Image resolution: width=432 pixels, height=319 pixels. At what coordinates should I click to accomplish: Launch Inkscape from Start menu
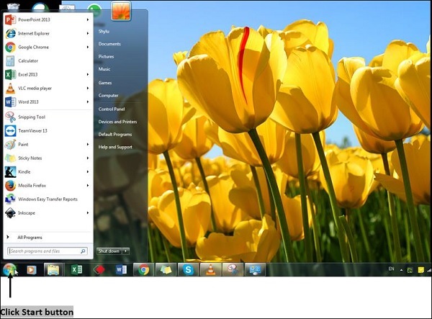tap(27, 212)
